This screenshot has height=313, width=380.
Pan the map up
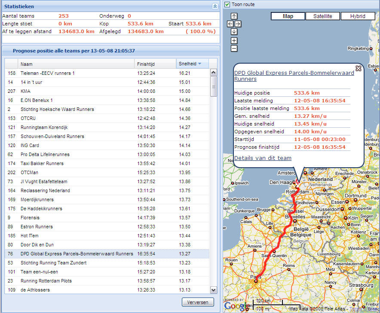coord(234,16)
